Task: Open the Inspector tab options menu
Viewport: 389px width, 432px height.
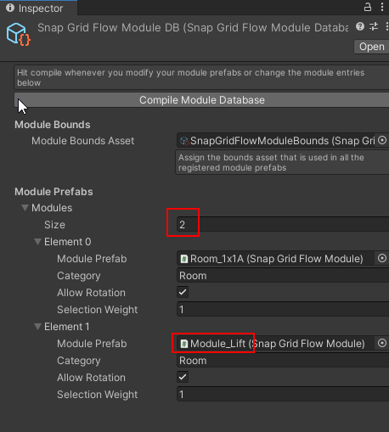Action: (x=382, y=8)
